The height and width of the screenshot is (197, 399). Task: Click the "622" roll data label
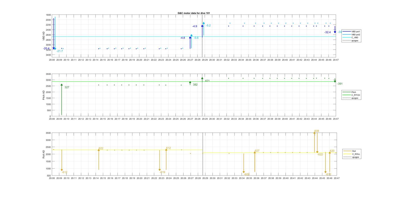101,148
